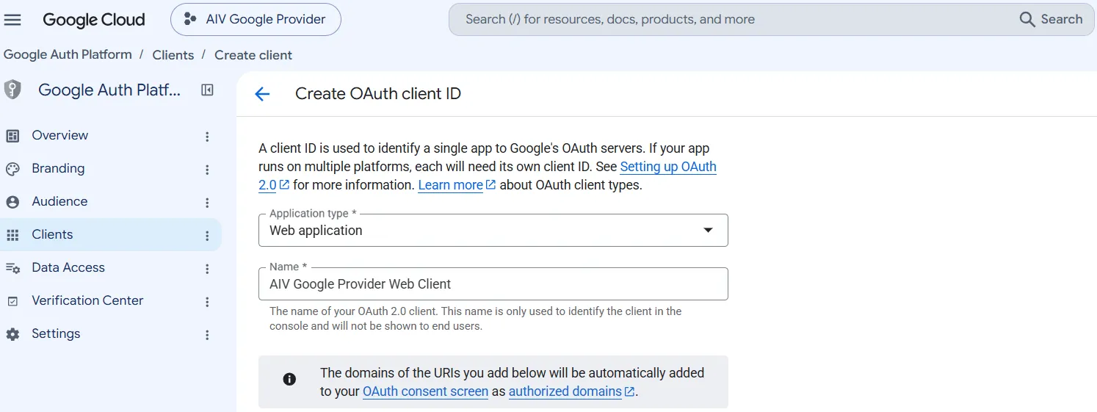Viewport: 1097px width, 412px height.
Task: Click the Create OAuth client ID heading
Action: point(378,94)
